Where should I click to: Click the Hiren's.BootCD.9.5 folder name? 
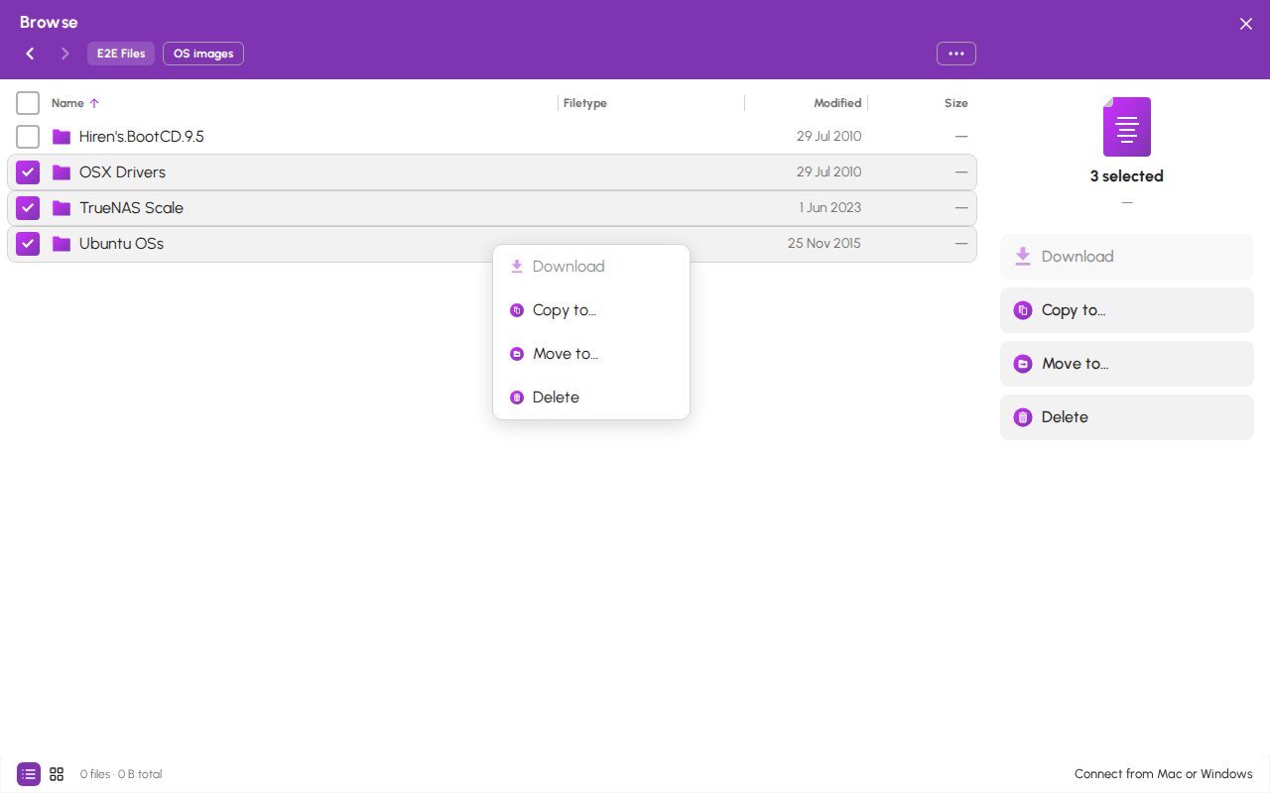pos(142,137)
